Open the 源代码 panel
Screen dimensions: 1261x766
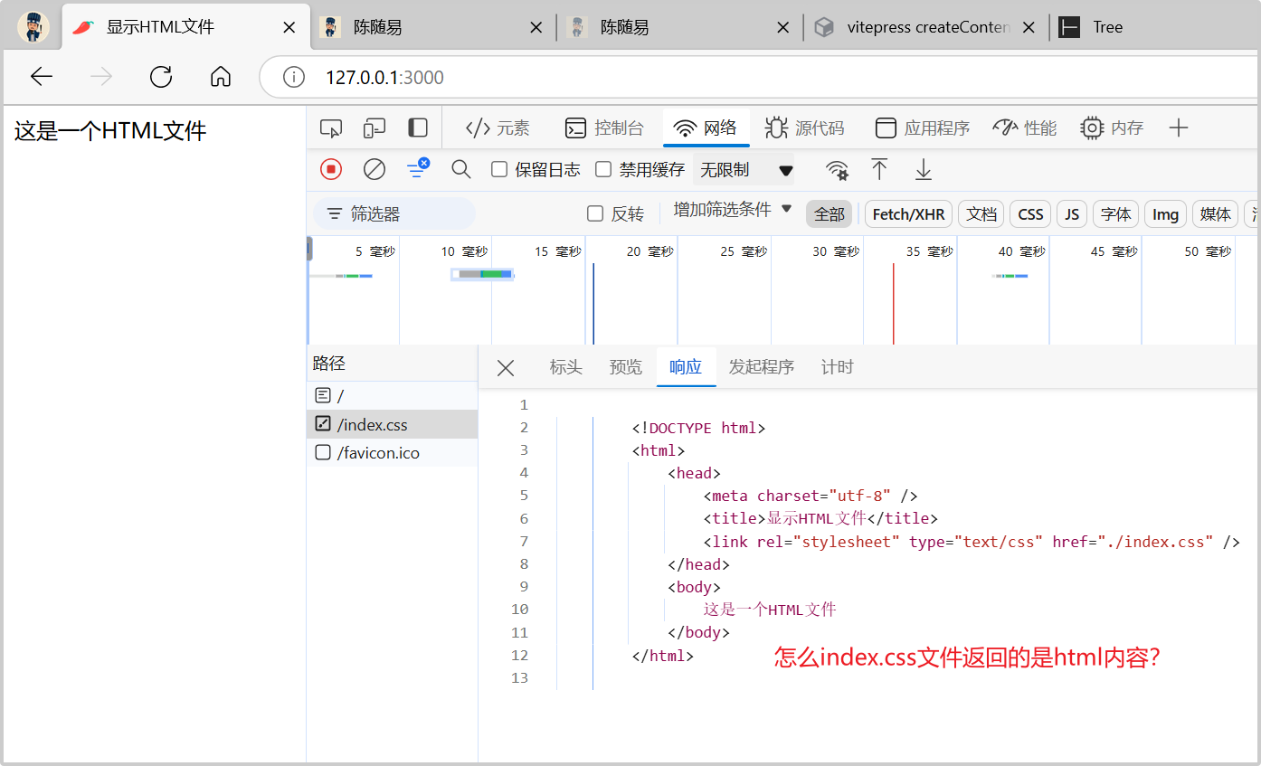coord(805,128)
